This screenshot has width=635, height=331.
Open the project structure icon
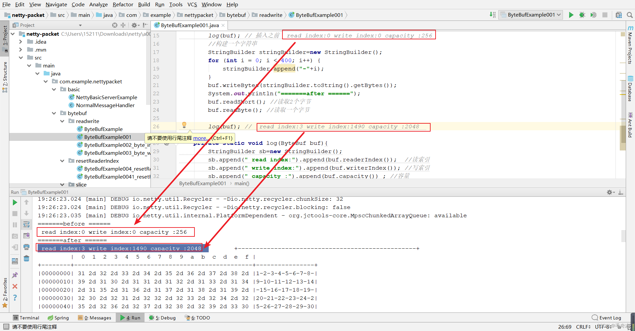click(619, 15)
